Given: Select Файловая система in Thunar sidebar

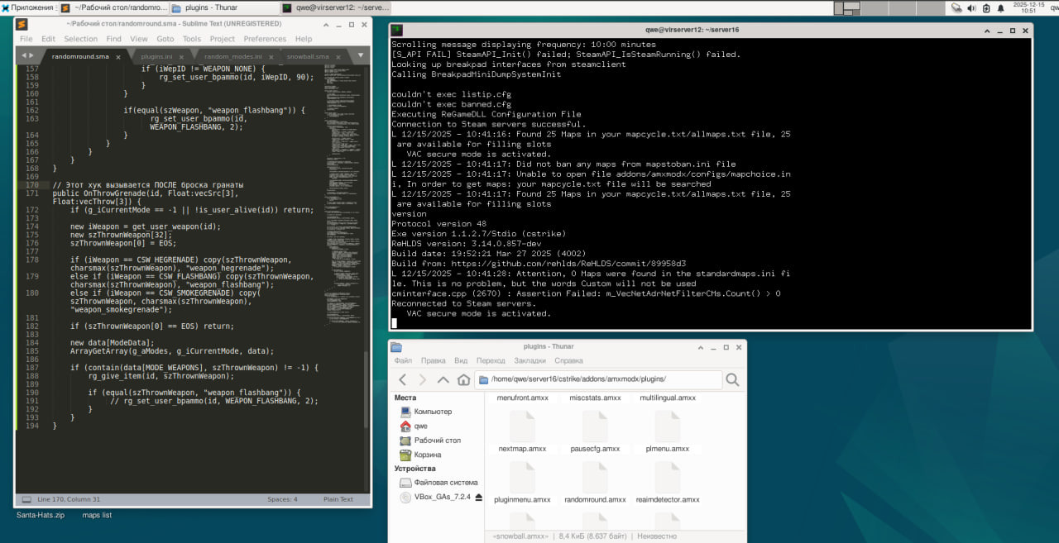Looking at the screenshot, I should click(x=445, y=482).
